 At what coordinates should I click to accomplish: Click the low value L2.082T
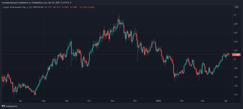pos(65,7)
